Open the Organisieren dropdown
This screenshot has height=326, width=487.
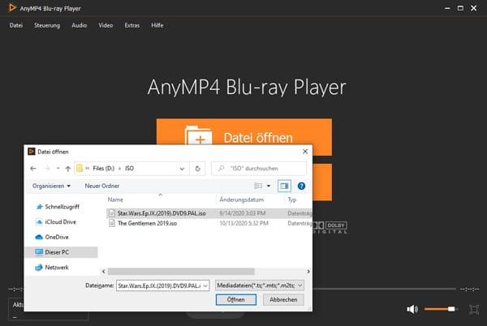pyautogui.click(x=51, y=186)
